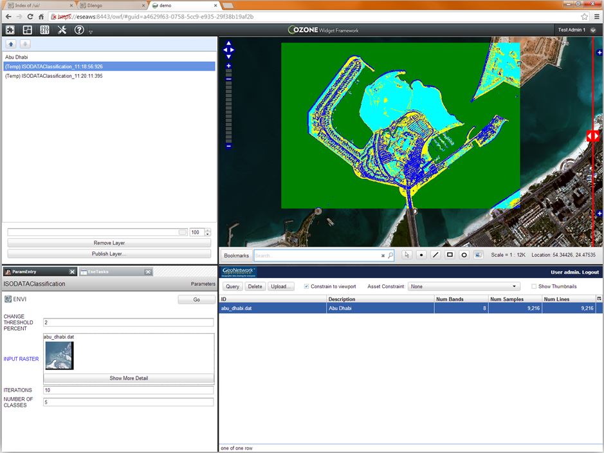Switch to the EseTasks tab

98,272
